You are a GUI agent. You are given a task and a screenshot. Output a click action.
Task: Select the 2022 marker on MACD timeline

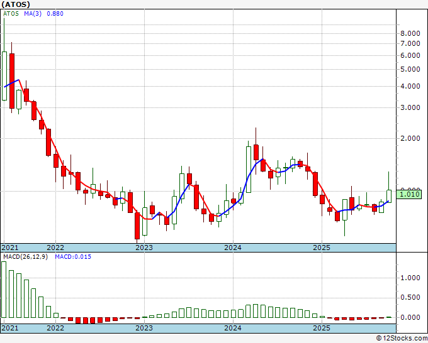point(55,328)
